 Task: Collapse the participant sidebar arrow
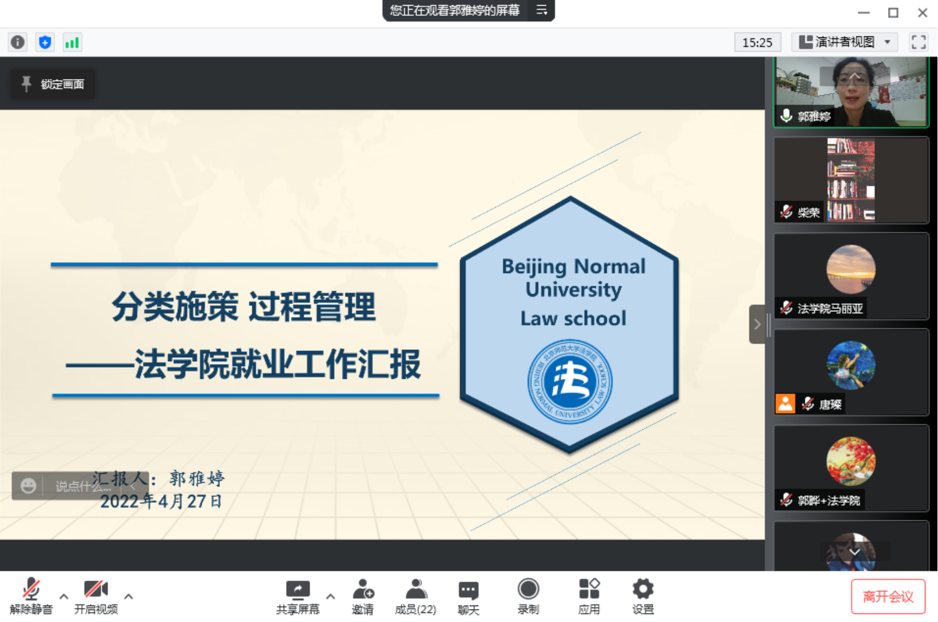[758, 324]
